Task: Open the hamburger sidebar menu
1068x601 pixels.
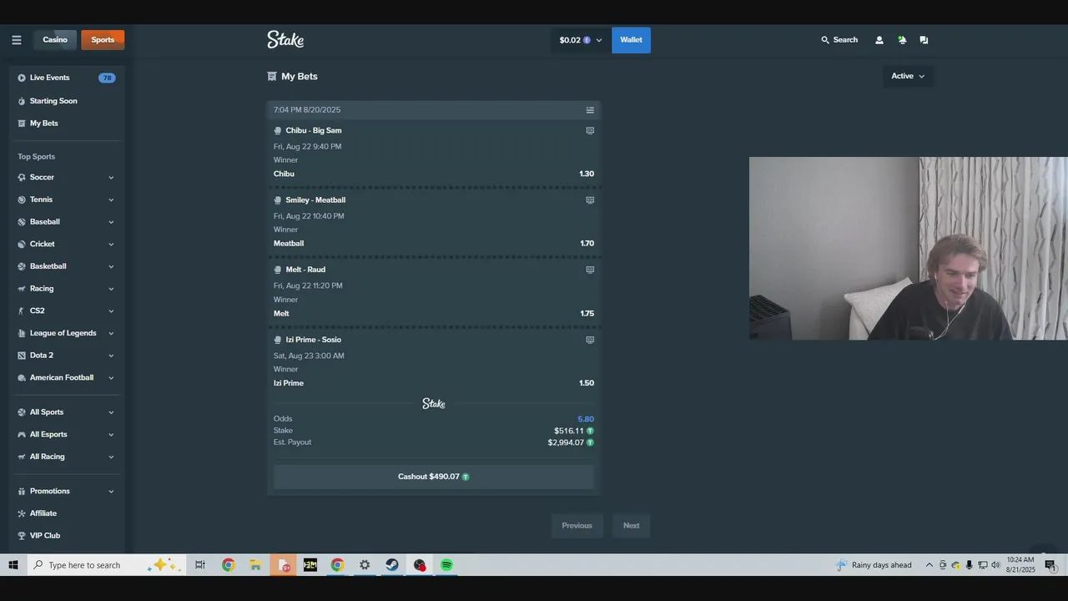Action: coord(16,40)
